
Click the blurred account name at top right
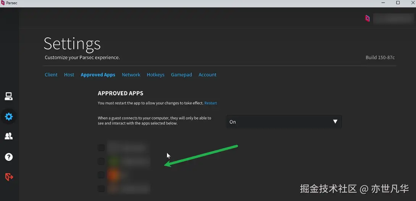pos(393,18)
